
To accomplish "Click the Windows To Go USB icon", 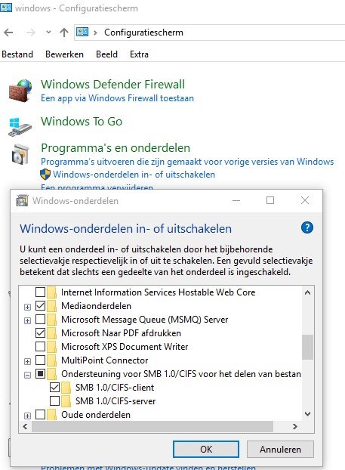I will (20, 127).
